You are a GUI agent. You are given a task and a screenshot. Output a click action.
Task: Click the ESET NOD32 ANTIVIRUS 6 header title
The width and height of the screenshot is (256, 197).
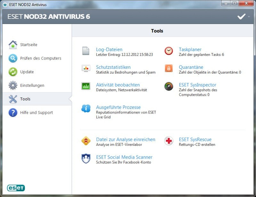click(49, 17)
